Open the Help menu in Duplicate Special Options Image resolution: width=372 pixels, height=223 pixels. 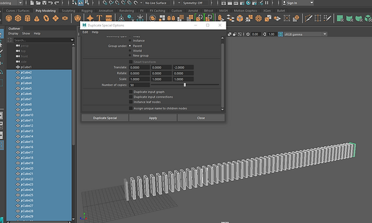[x=95, y=32]
